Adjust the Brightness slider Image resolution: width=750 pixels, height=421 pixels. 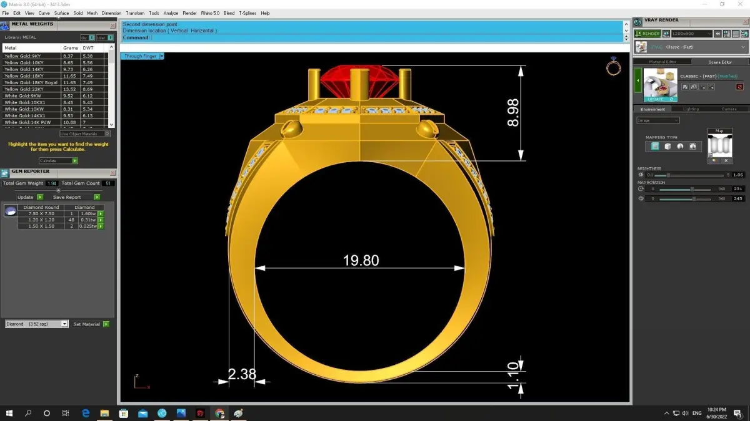click(687, 175)
